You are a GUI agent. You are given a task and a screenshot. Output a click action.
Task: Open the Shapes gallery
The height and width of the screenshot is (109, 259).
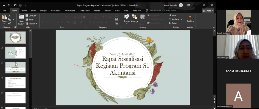click(127, 17)
